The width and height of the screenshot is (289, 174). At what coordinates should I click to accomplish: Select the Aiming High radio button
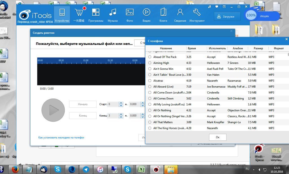point(150,63)
